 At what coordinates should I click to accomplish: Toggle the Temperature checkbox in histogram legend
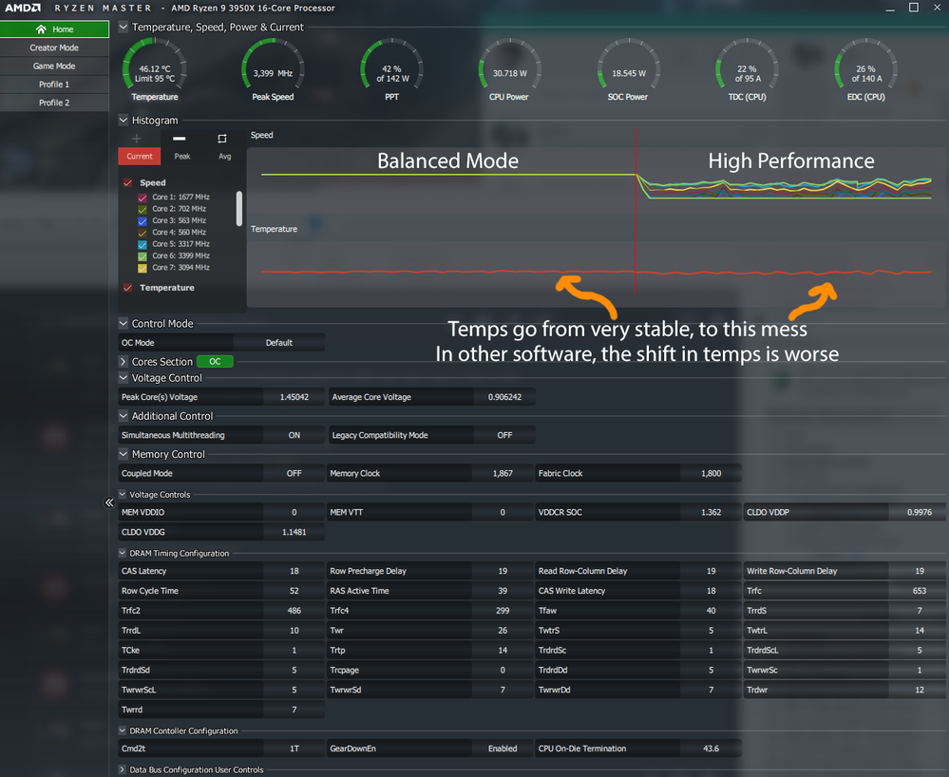pos(127,288)
